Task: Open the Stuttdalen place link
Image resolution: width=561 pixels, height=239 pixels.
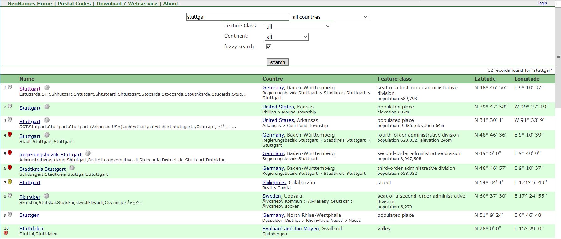Action: (31, 229)
